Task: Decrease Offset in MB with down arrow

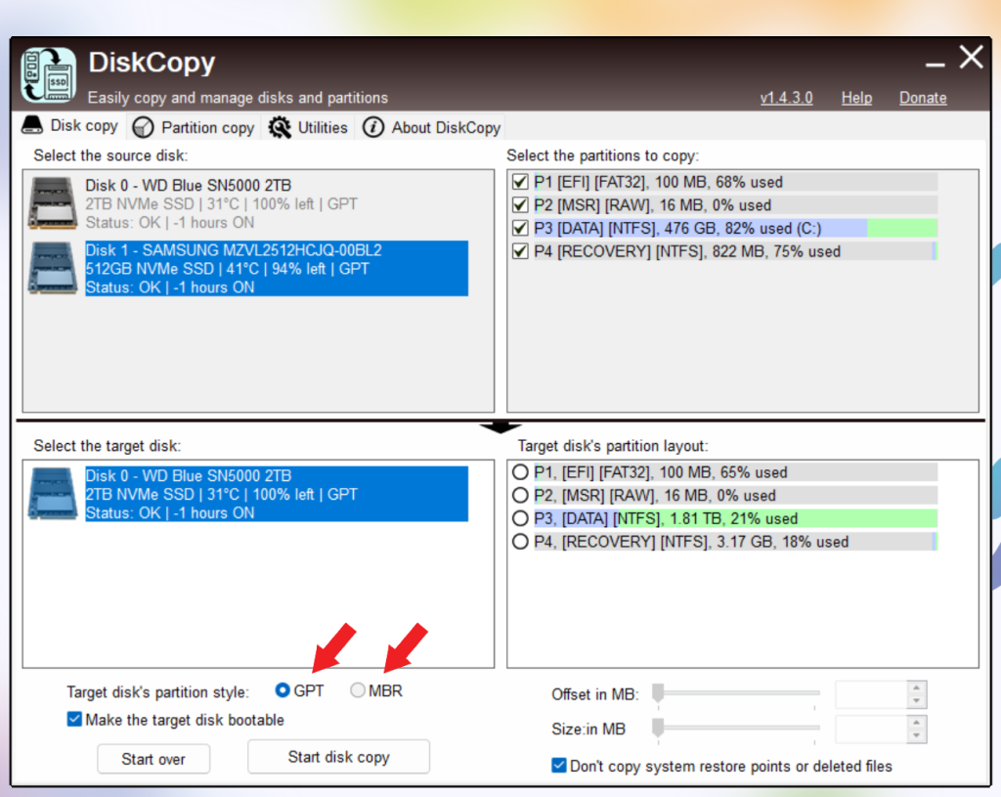Action: (x=916, y=701)
